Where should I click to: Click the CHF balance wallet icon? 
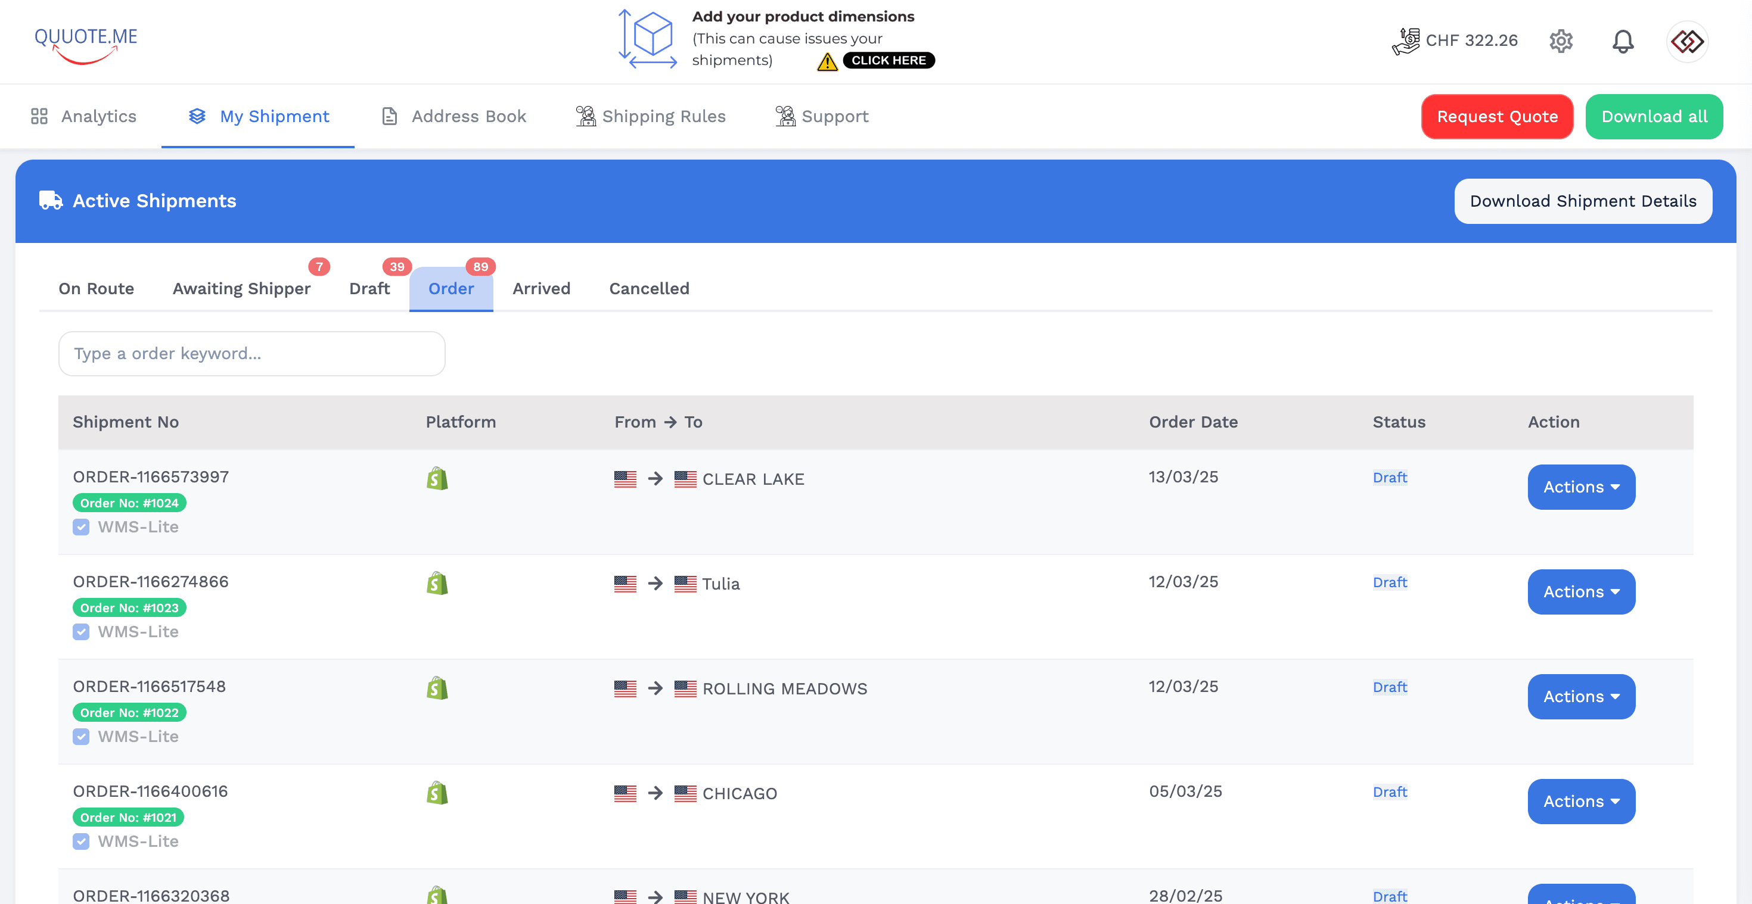pyautogui.click(x=1405, y=40)
